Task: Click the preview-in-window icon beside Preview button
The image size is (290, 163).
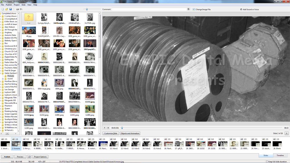Action: pos(29,157)
